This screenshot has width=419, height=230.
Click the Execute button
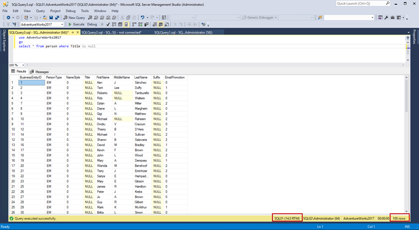[76, 24]
